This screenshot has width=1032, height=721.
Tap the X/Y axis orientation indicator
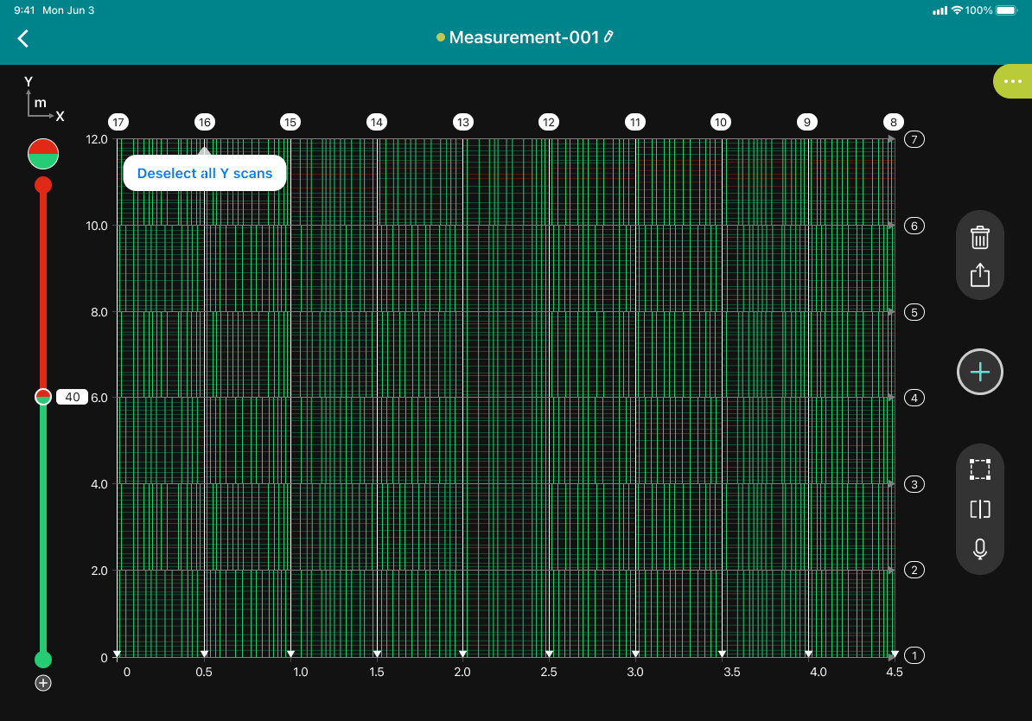[x=43, y=99]
